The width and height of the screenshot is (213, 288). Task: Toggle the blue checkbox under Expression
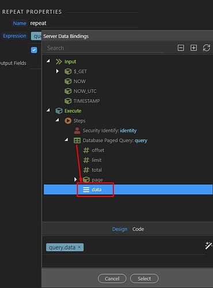pyautogui.click(x=34, y=50)
